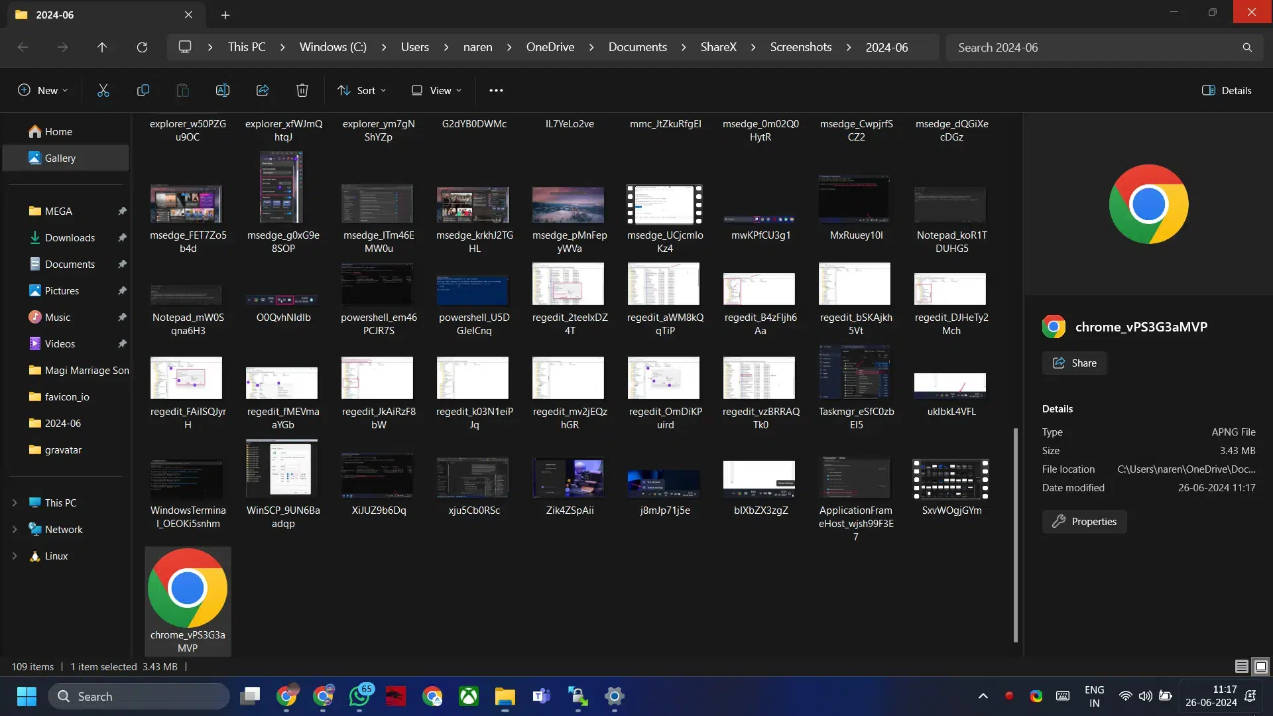
Task: Click the Delete trash icon
Action: point(302,90)
